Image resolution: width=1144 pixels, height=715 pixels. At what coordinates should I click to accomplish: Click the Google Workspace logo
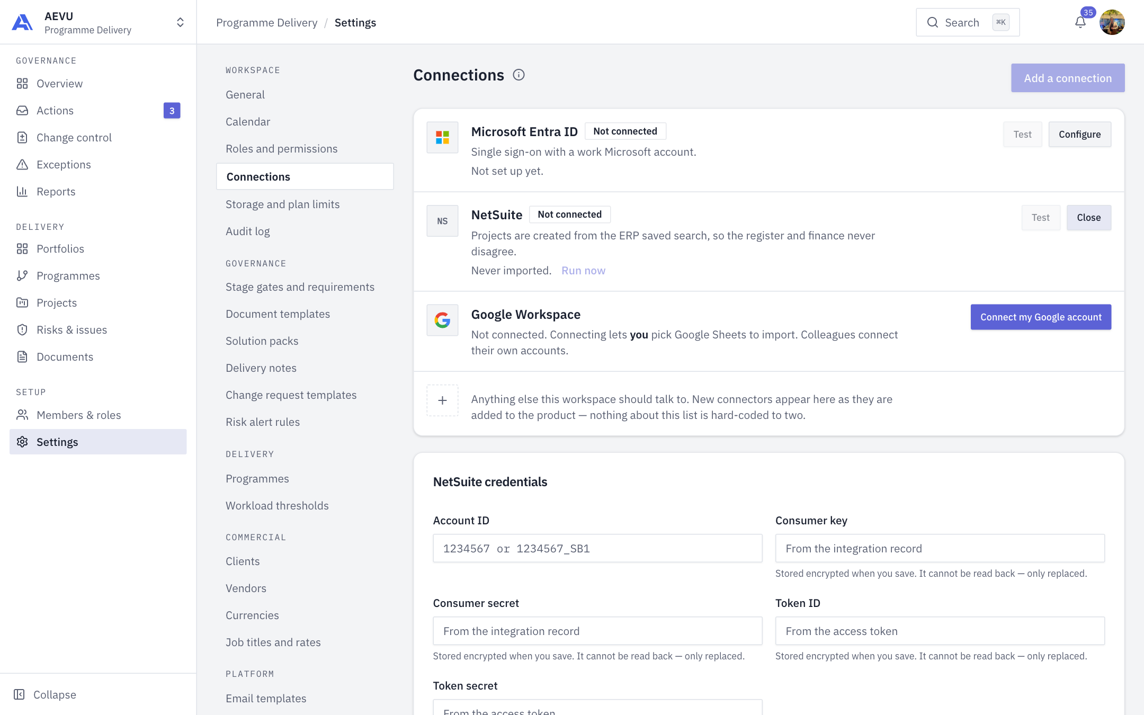click(442, 320)
